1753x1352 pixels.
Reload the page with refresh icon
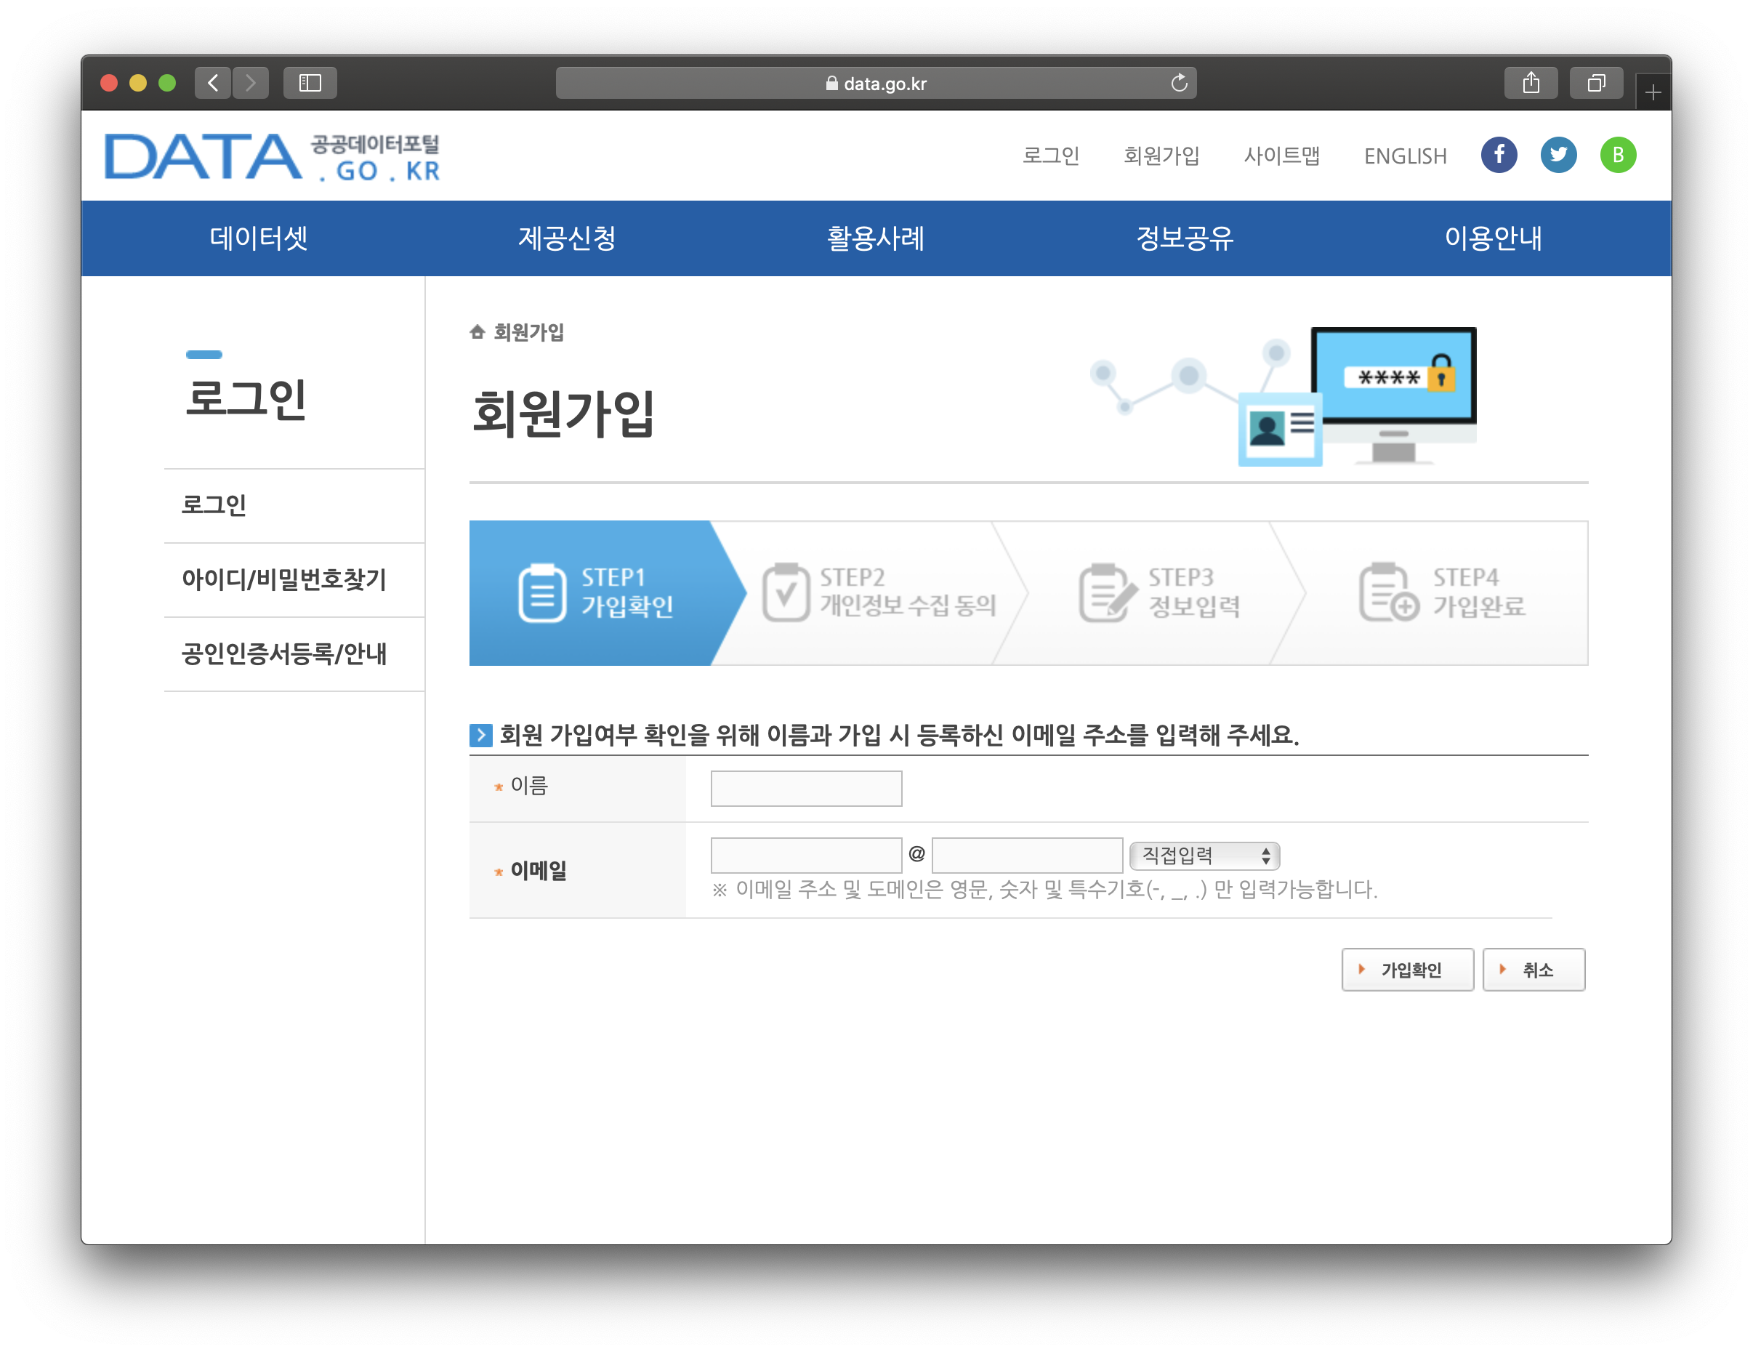tap(1178, 83)
